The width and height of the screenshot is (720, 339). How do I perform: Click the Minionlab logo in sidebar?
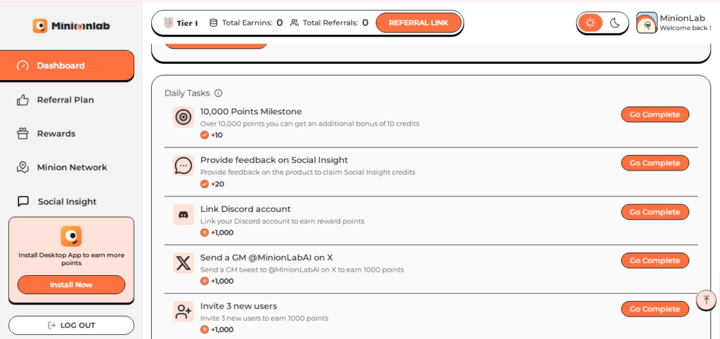click(71, 26)
